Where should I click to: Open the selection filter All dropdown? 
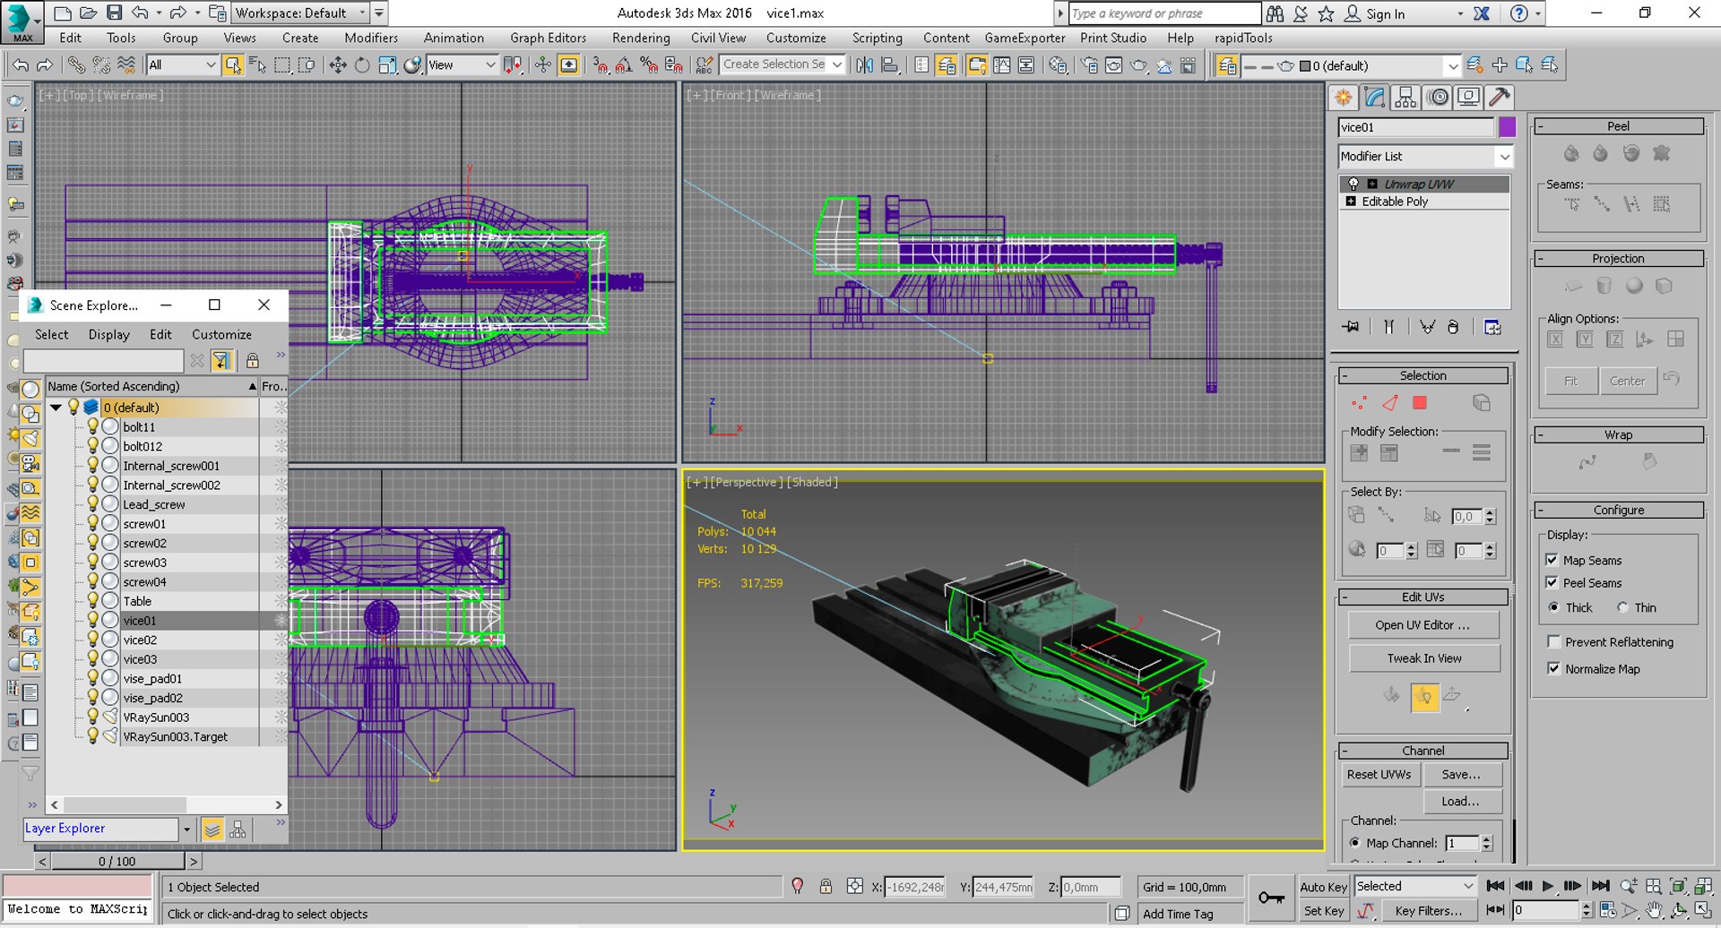(x=182, y=65)
